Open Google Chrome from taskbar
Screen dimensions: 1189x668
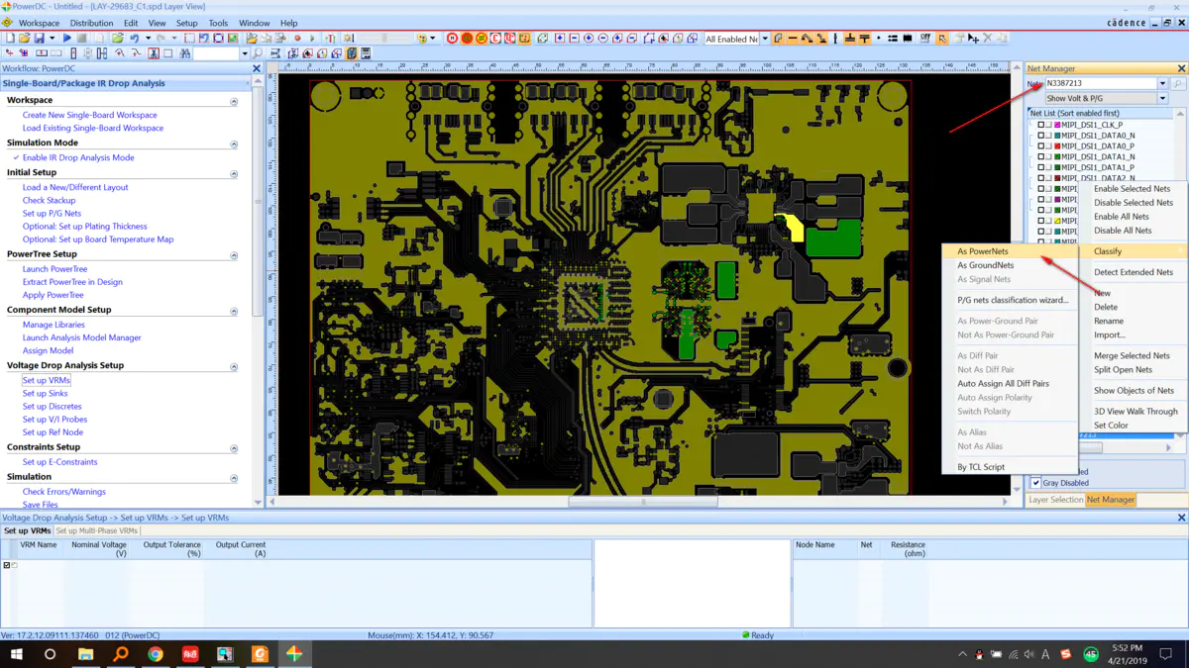click(x=156, y=654)
